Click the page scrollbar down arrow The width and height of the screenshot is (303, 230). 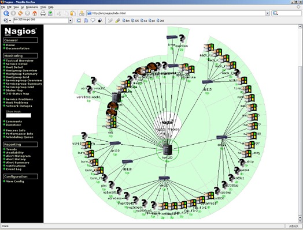click(x=300, y=221)
